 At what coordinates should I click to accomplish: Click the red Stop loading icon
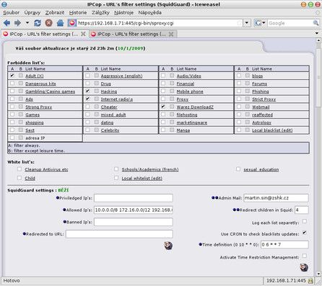(48, 23)
